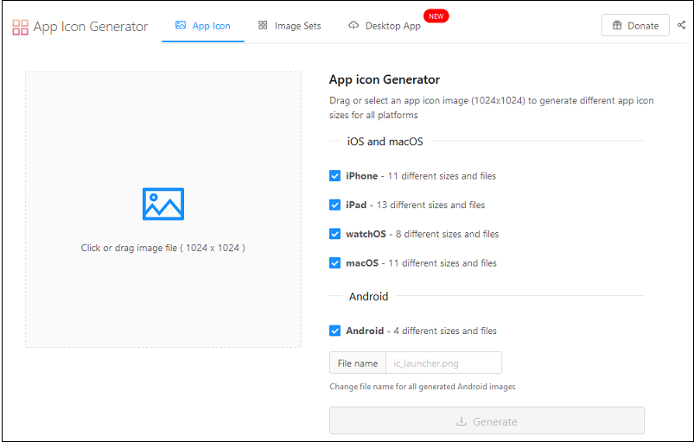Uncheck the iPhone checkbox

click(334, 176)
